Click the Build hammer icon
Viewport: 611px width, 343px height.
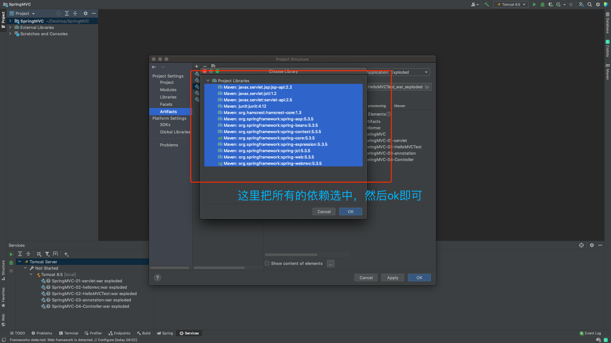(x=487, y=4)
